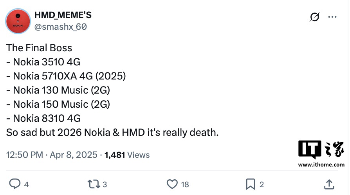The image size is (350, 195).
Task: Click the bookmark count number 2
Action: pyautogui.click(x=262, y=184)
